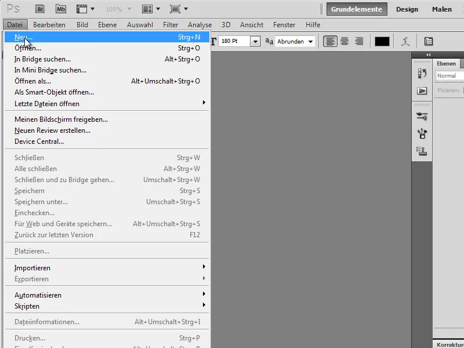Expand the Importieren submenu
This screenshot has height=348, width=464.
(x=107, y=268)
